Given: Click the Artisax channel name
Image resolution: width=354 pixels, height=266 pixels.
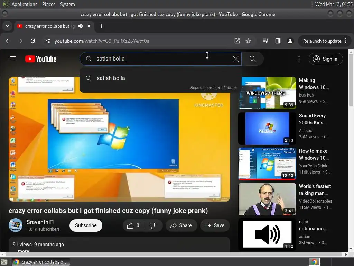Looking at the screenshot, I should (x=306, y=130).
